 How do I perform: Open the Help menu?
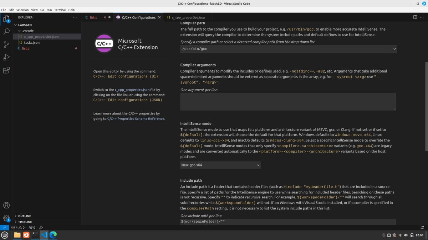point(71,10)
